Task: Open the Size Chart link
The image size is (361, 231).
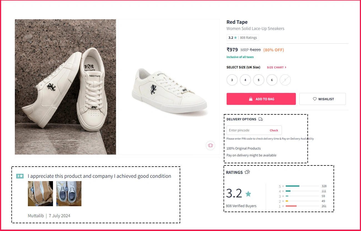Action: tap(276, 67)
